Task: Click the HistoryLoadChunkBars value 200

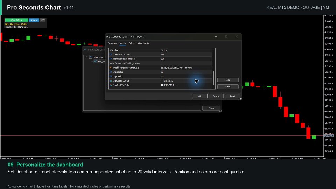Action: pyautogui.click(x=163, y=59)
